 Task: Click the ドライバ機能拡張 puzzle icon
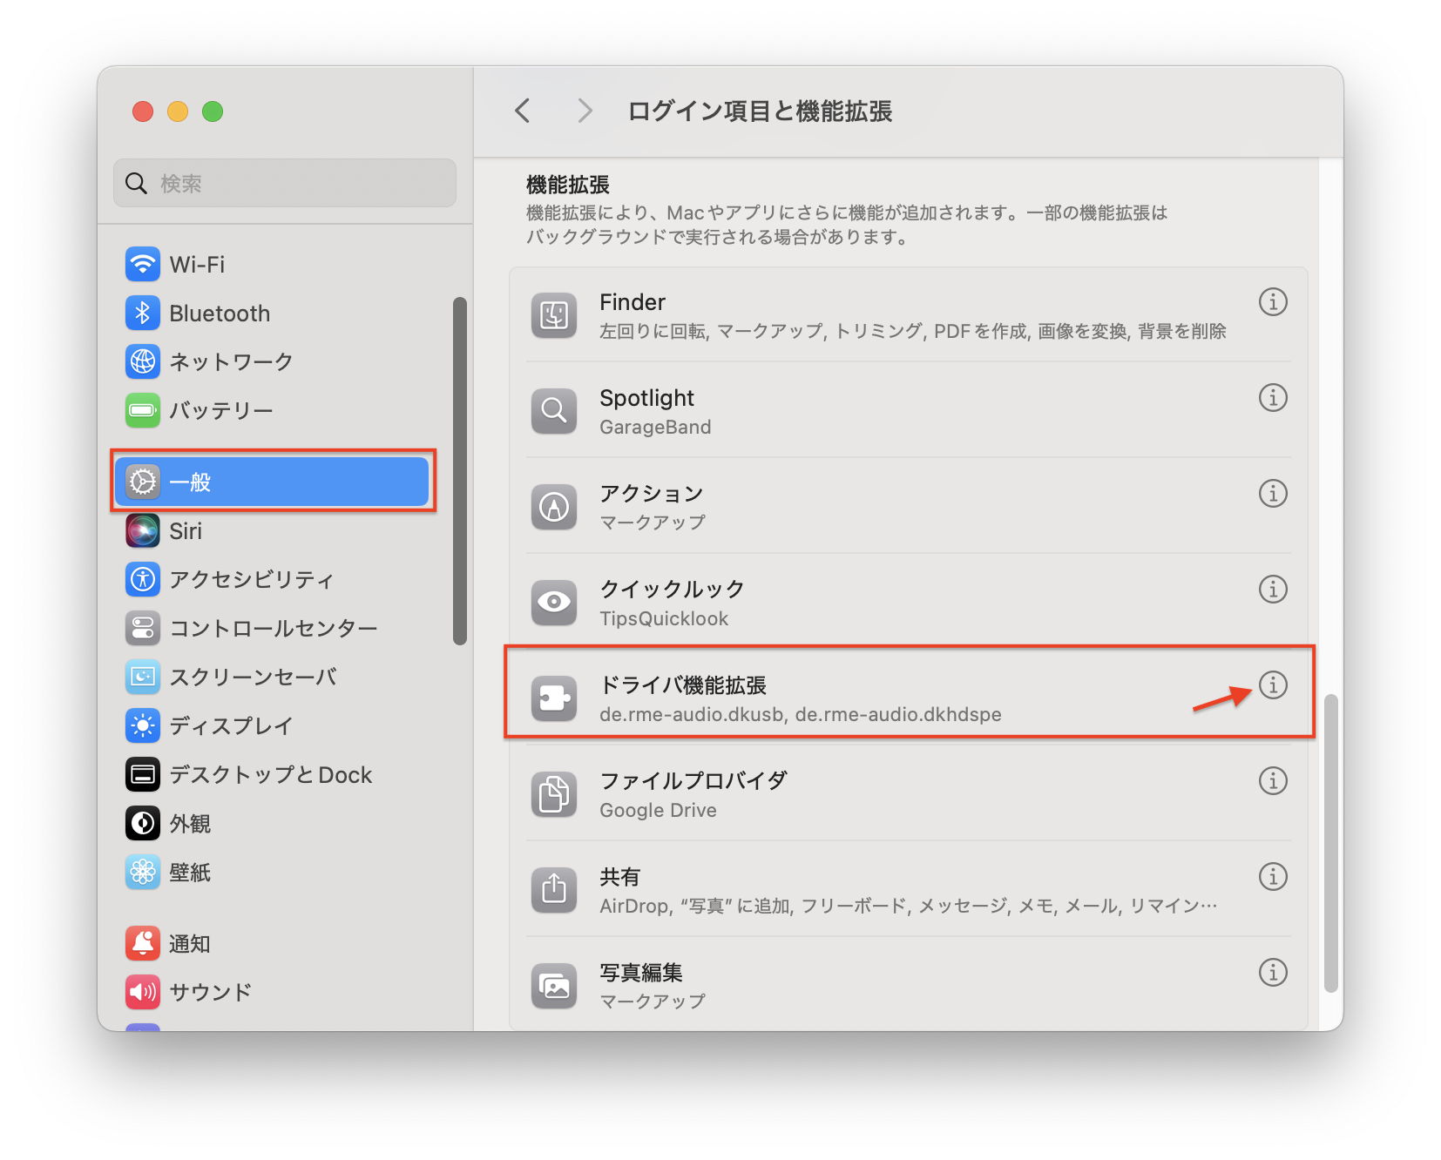(554, 698)
